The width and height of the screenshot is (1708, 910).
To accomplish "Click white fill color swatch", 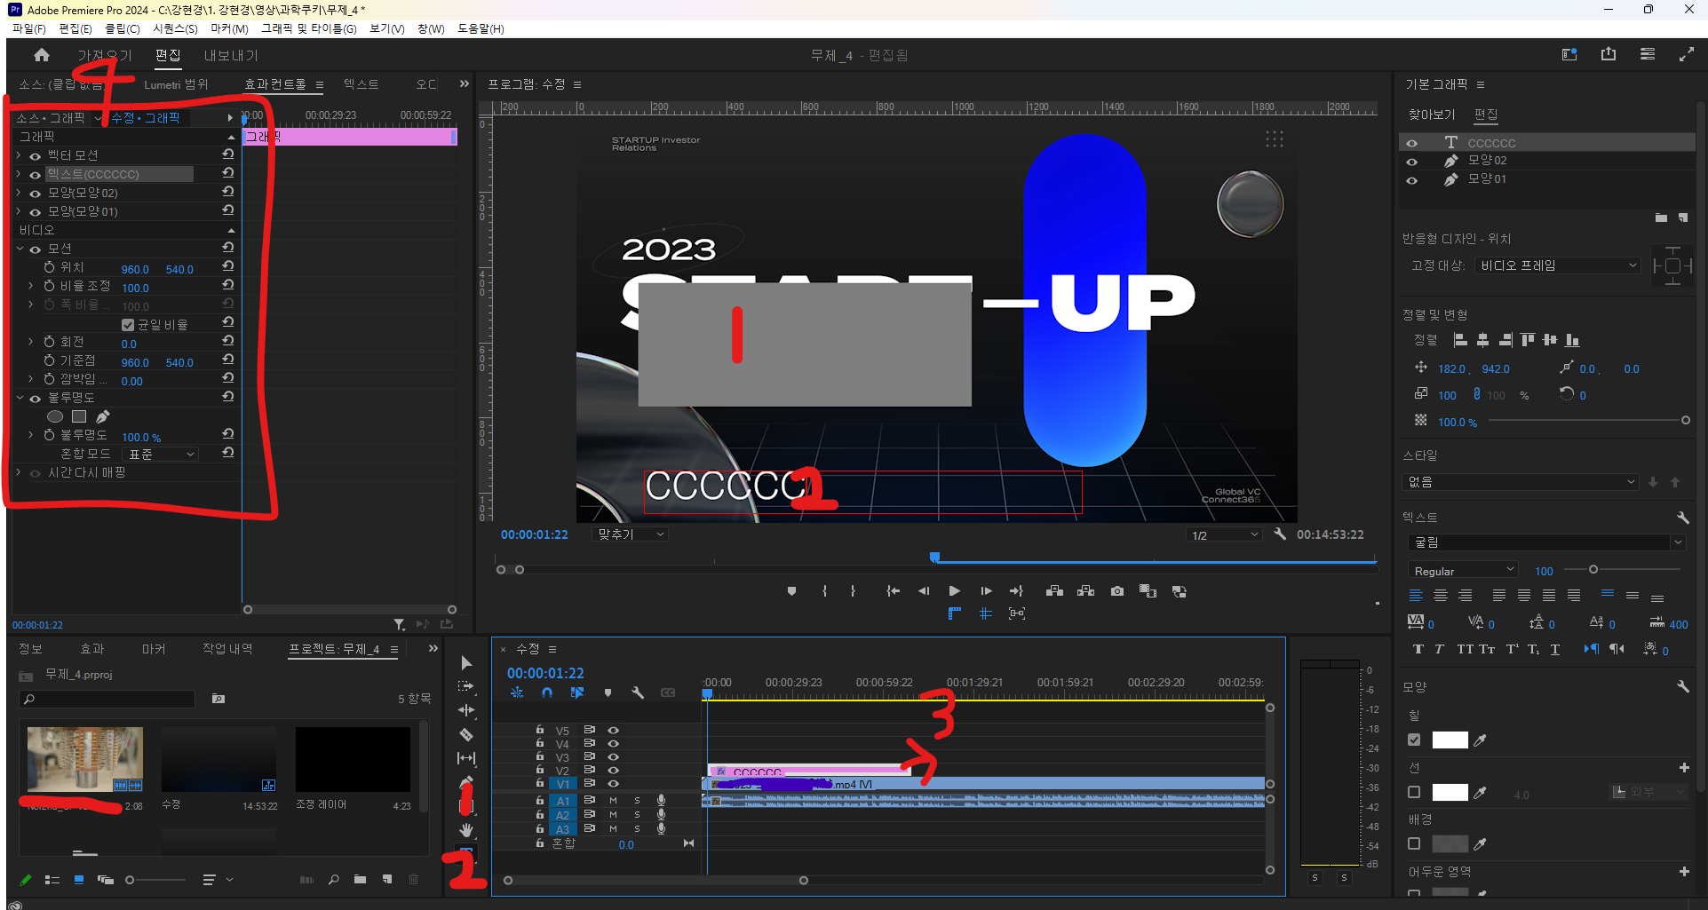I will point(1450,740).
